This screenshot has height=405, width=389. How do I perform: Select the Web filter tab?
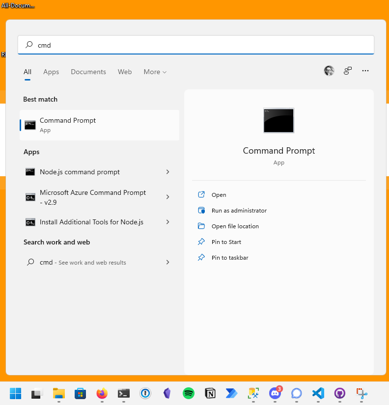click(x=125, y=72)
